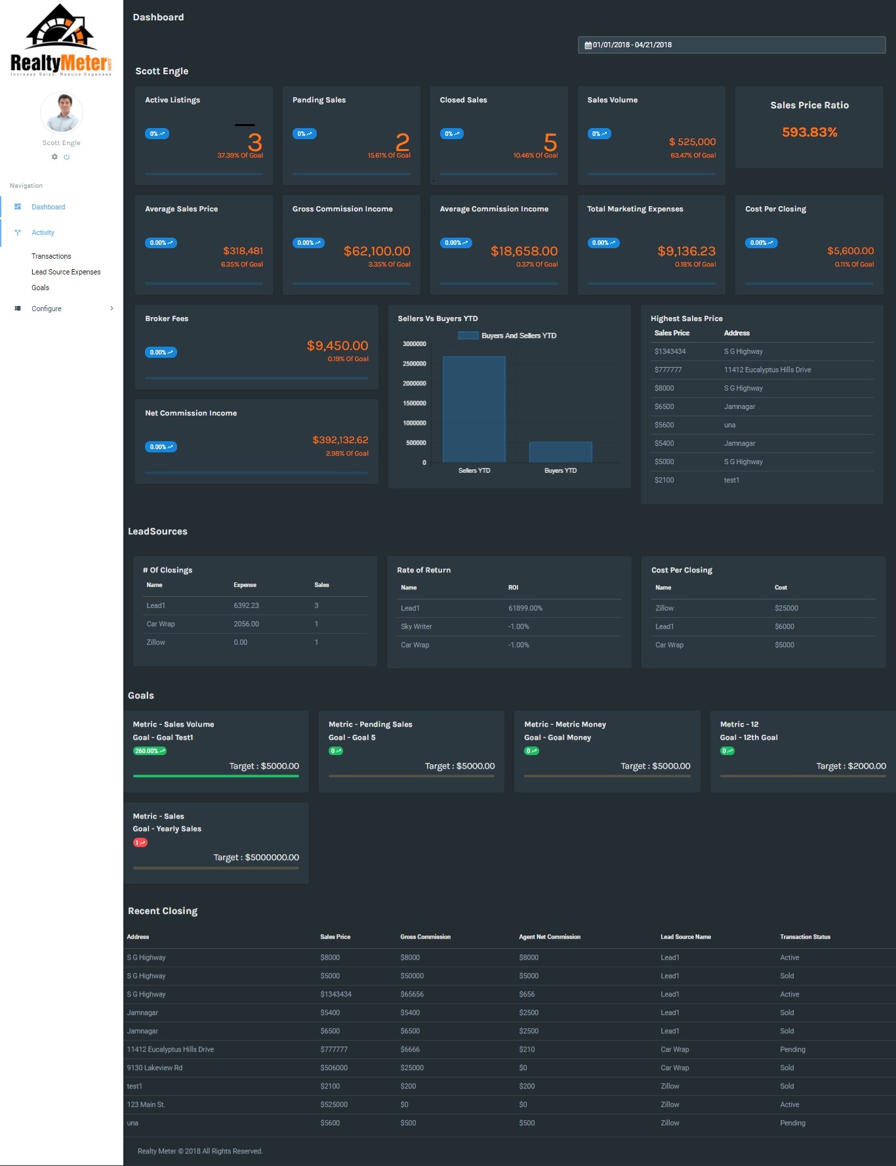Click the 0.00% badge in Net Commission Income
The image size is (896, 1166).
[161, 447]
